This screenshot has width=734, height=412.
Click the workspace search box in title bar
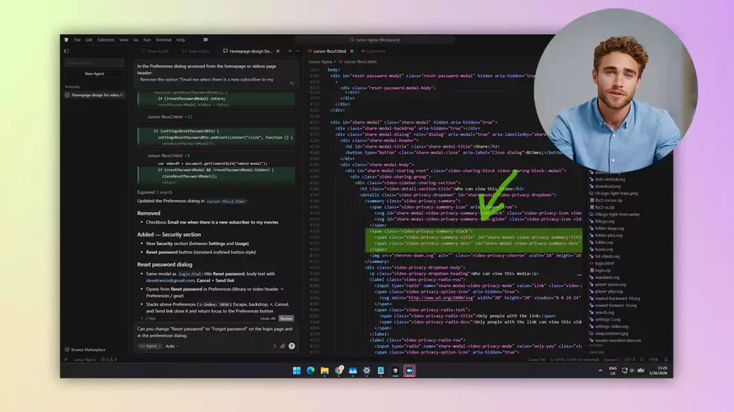[374, 40]
